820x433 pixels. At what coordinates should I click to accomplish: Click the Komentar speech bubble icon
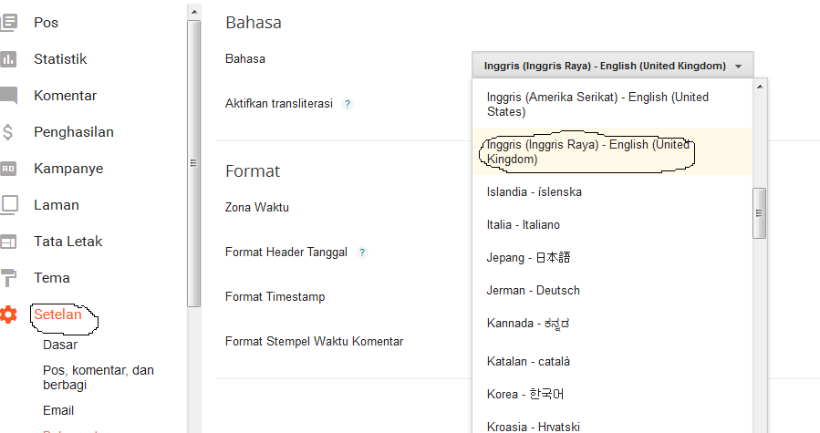8,96
